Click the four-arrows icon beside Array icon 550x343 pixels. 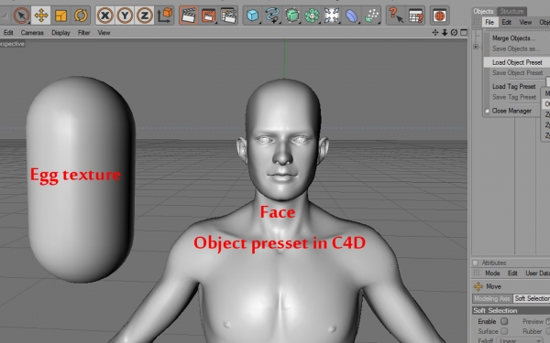click(x=332, y=16)
